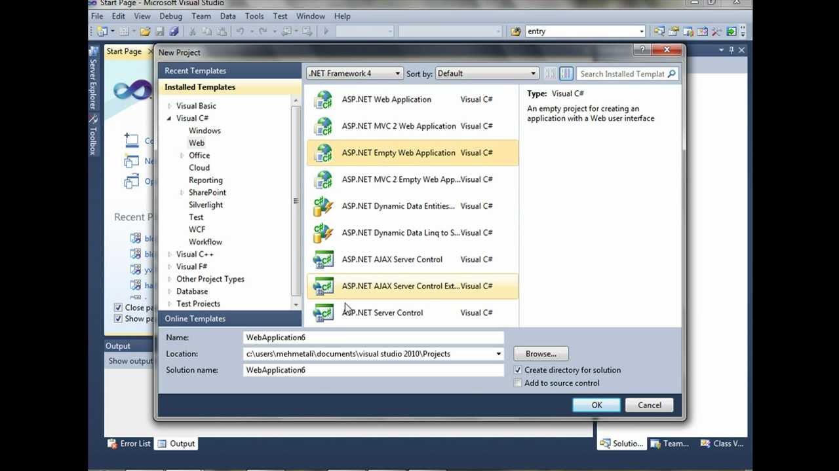Screen dimensions: 839x471
Task: Toggle Show page on startup checkbox
Action: pyautogui.click(x=118, y=319)
